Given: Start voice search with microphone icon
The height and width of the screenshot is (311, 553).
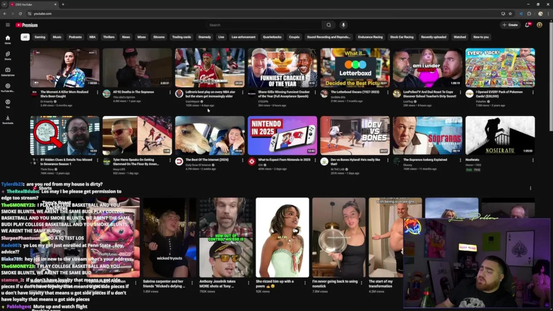Looking at the screenshot, I should point(343,25).
